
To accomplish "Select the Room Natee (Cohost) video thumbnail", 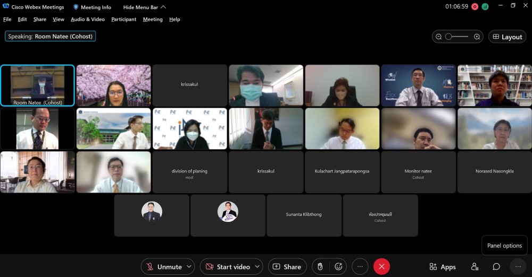I will [x=38, y=85].
